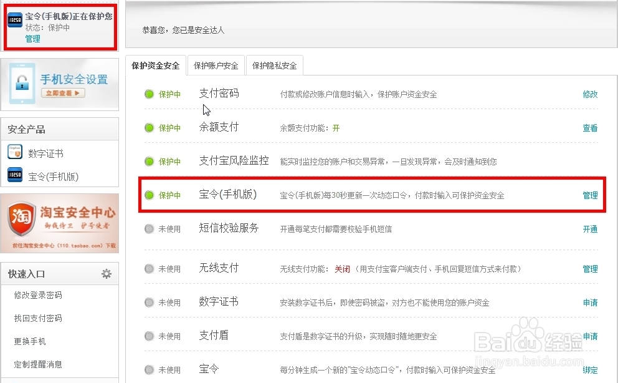Click 快速入口 section header

26,274
